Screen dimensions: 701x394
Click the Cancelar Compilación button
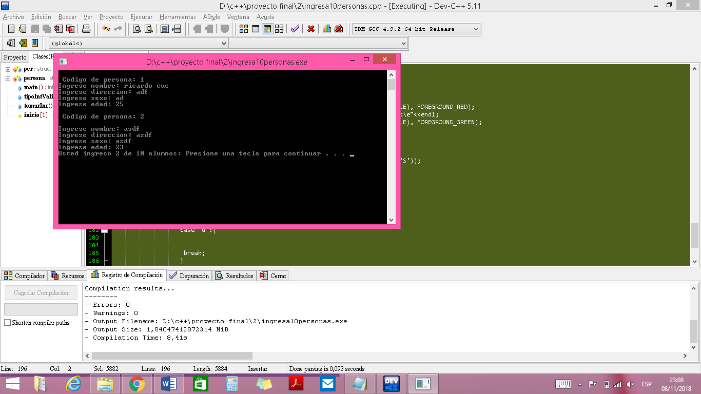coord(41,293)
